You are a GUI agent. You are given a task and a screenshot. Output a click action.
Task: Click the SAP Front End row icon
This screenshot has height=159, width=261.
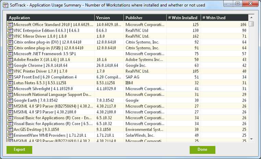click(x=10, y=77)
